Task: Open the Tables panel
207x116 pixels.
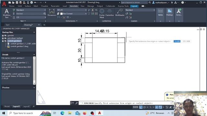Action: coord(160,15)
